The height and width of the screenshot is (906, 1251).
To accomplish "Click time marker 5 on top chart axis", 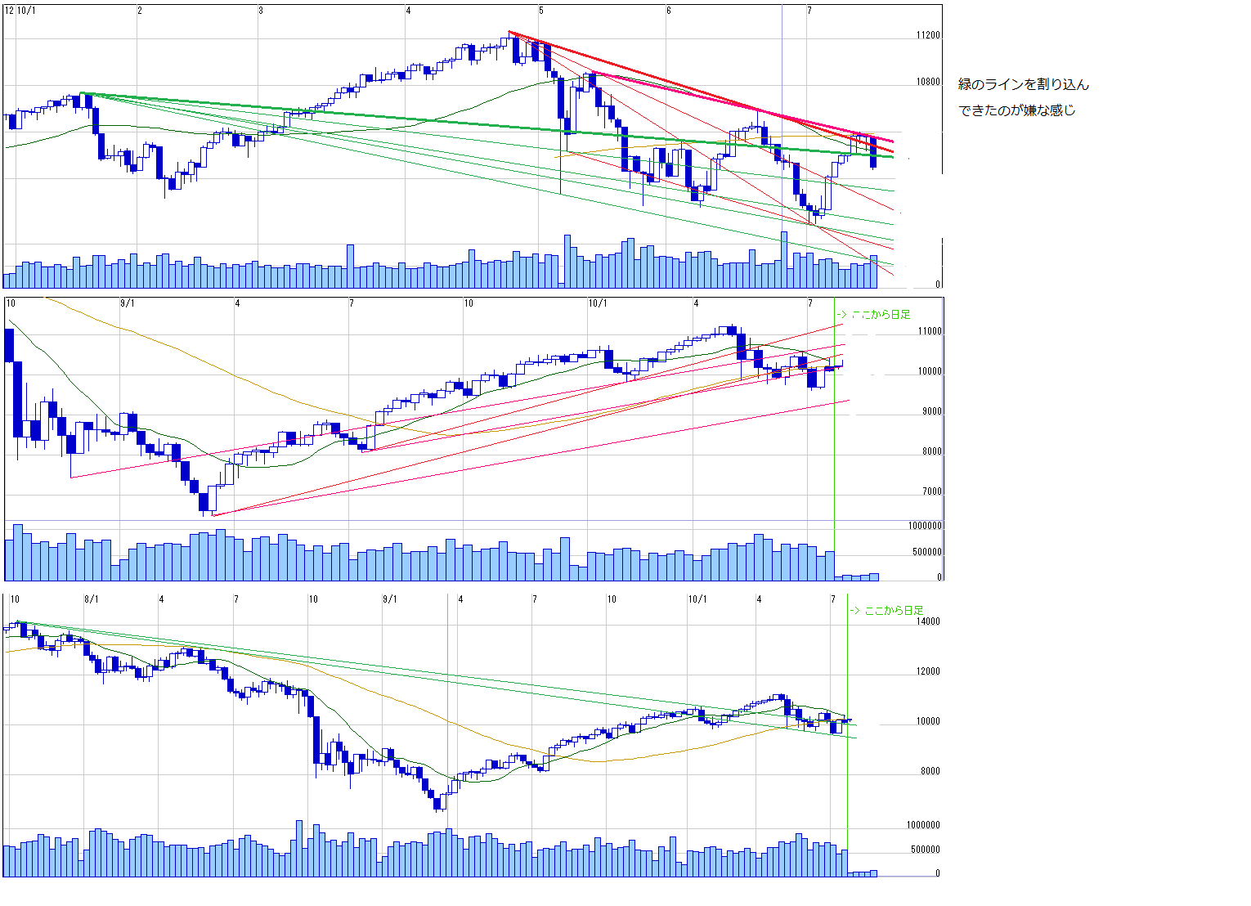I will tap(540, 11).
